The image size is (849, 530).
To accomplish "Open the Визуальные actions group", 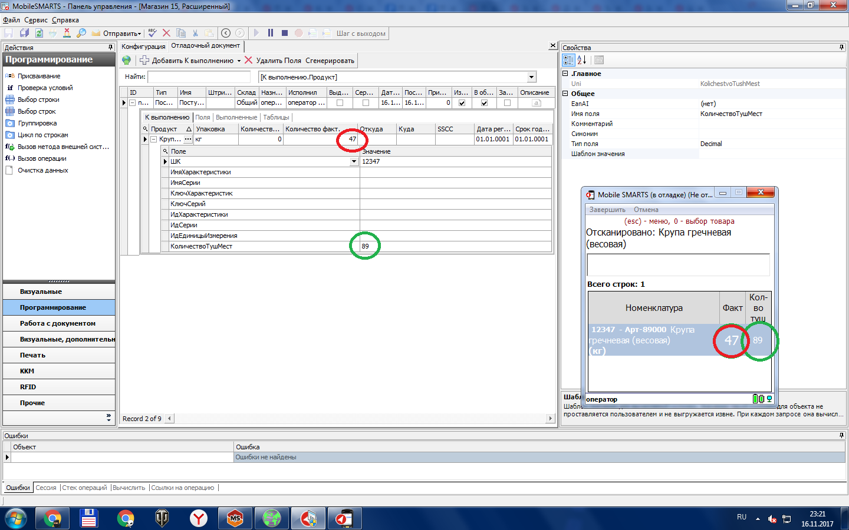I will (x=59, y=291).
